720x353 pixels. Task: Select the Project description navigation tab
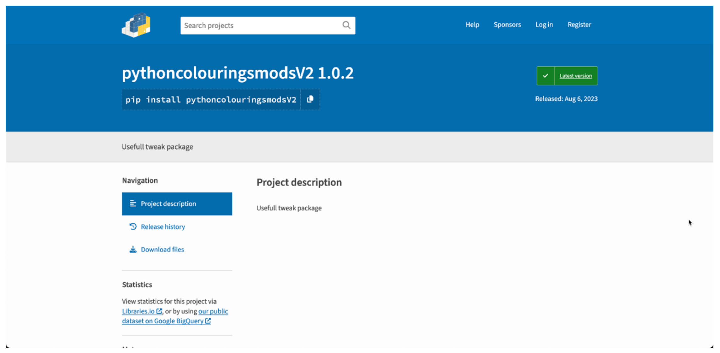point(177,204)
